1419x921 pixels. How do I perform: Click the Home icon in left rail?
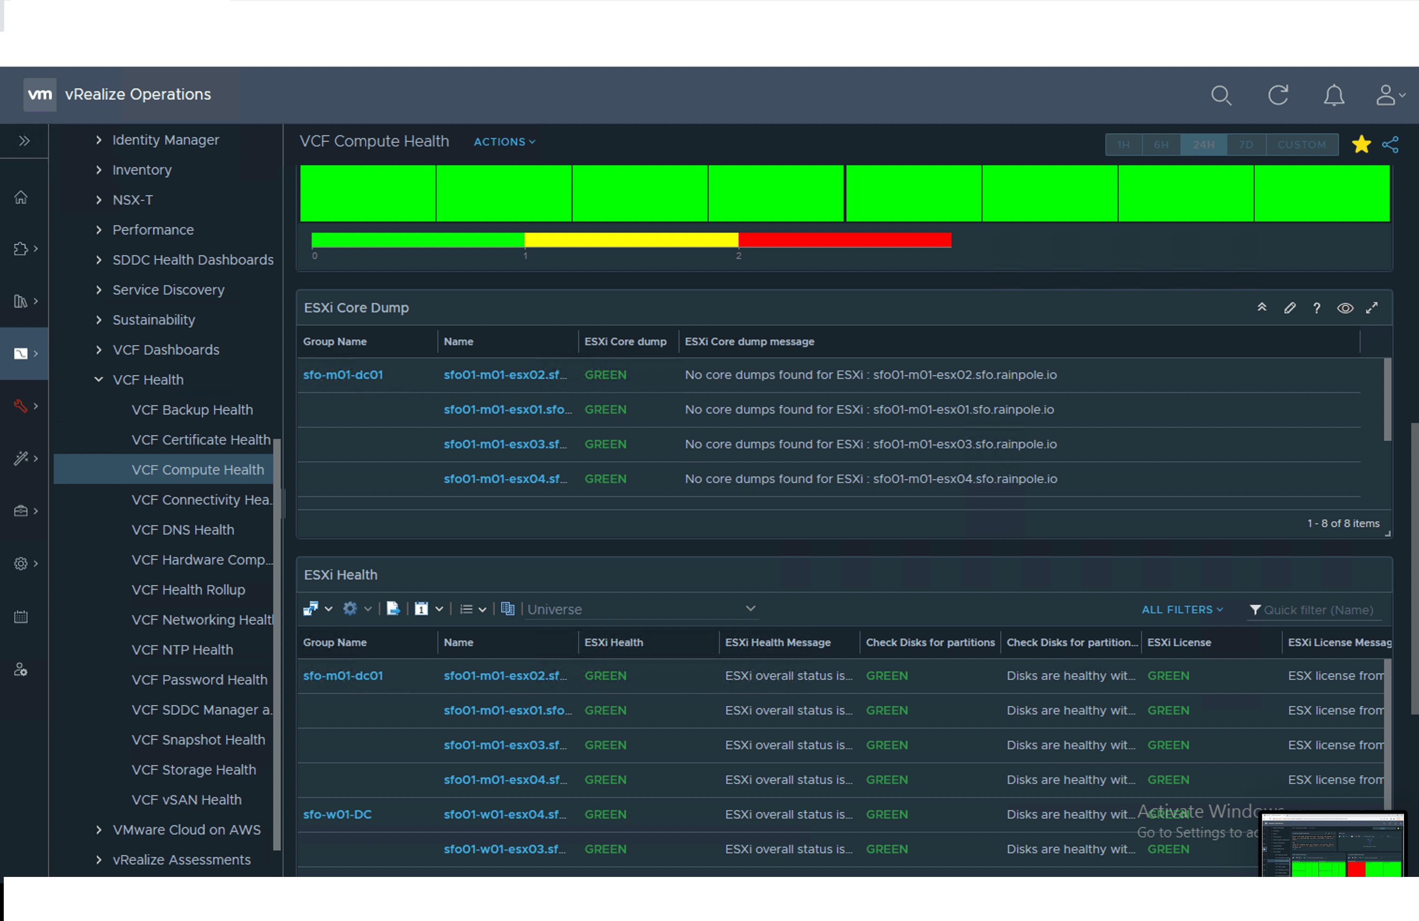point(21,197)
